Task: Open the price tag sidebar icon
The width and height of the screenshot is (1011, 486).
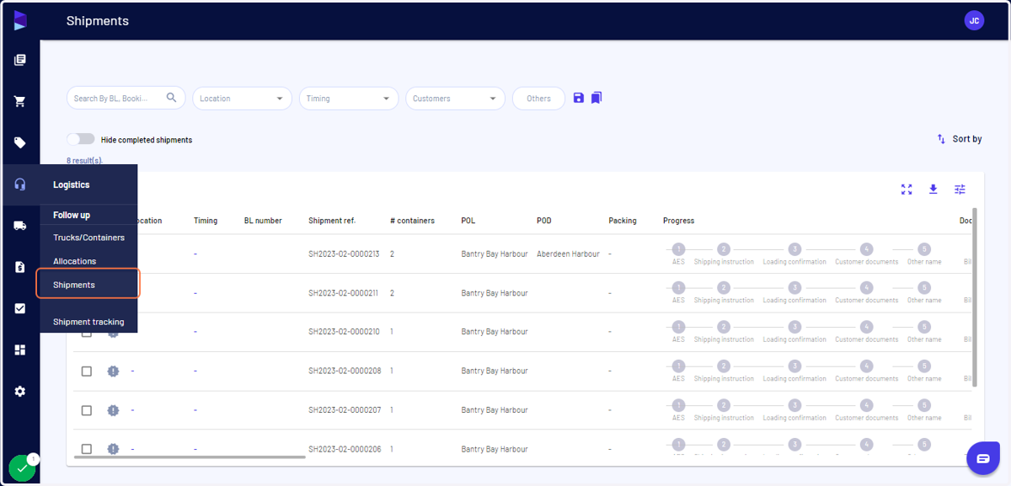Action: 20,142
